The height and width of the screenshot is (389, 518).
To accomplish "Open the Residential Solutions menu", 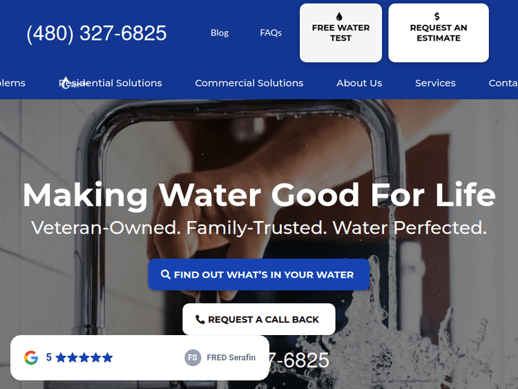I will [x=111, y=83].
